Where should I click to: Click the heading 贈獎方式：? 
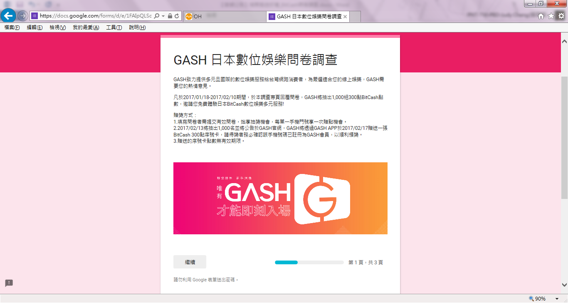coord(185,115)
